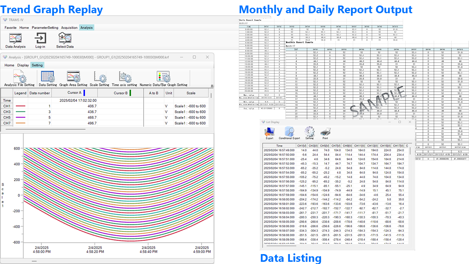This screenshot has height=264, width=469.
Task: Click the Legend column header
Action: 21,93
